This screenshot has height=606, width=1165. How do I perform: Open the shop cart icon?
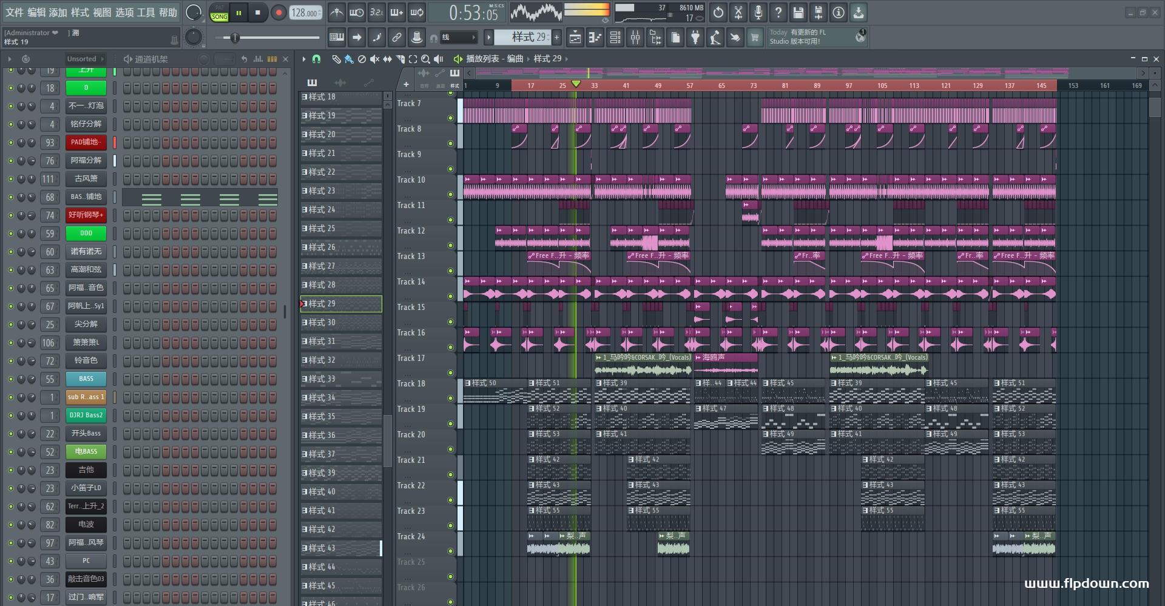point(755,38)
